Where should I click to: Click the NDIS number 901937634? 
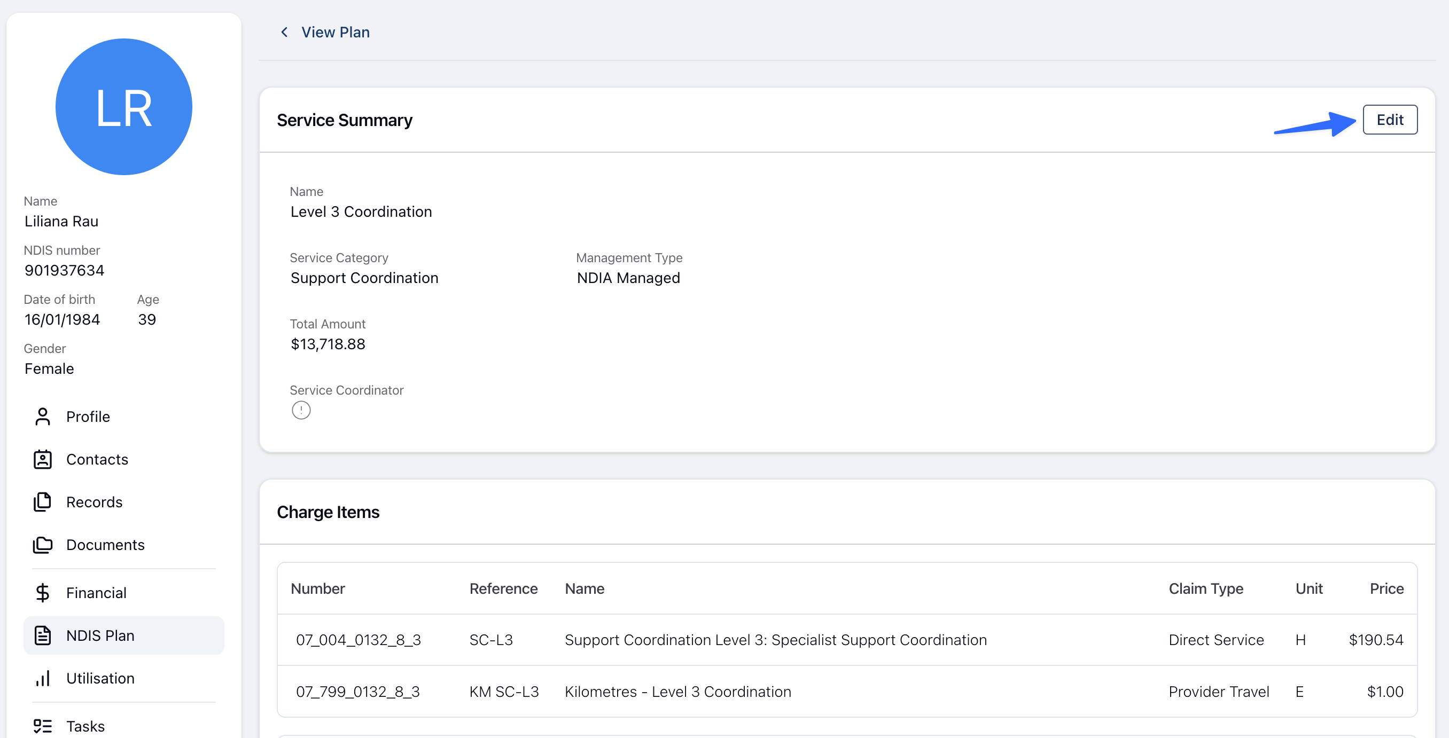(64, 270)
